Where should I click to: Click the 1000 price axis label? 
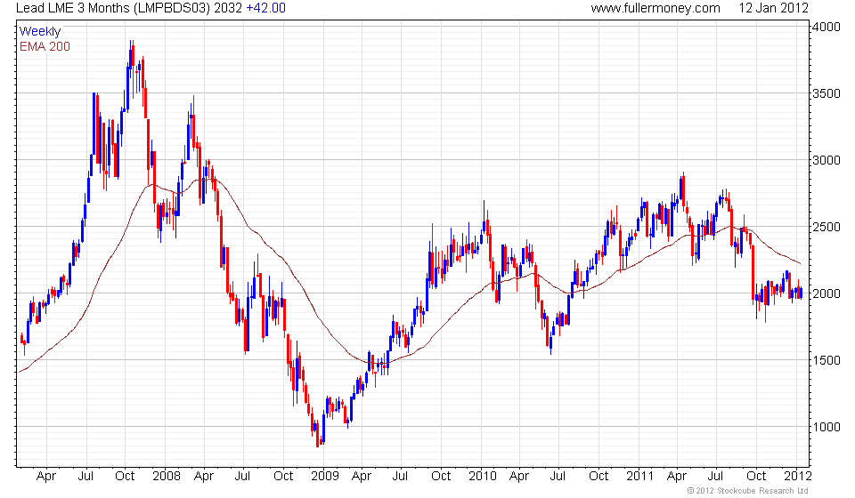click(826, 427)
